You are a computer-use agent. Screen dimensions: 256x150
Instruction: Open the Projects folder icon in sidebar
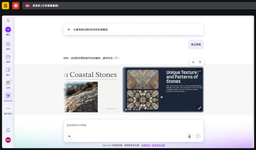[x=8, y=57]
